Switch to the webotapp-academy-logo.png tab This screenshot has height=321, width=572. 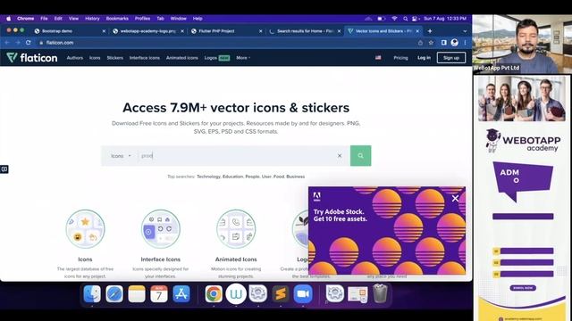click(x=147, y=31)
